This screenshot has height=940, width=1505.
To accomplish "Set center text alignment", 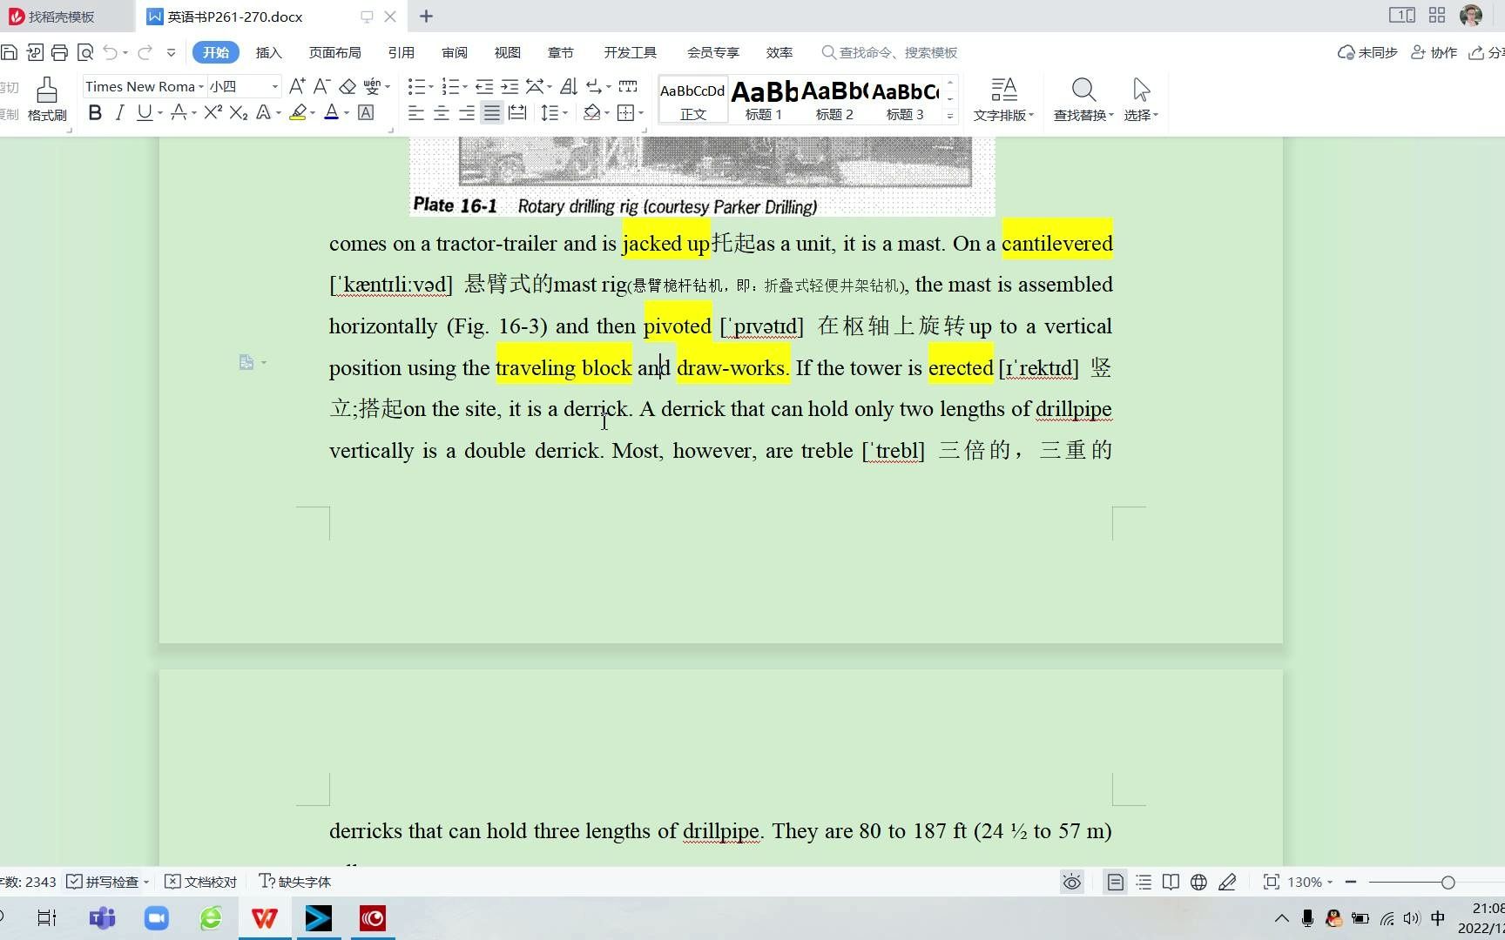I will [442, 112].
